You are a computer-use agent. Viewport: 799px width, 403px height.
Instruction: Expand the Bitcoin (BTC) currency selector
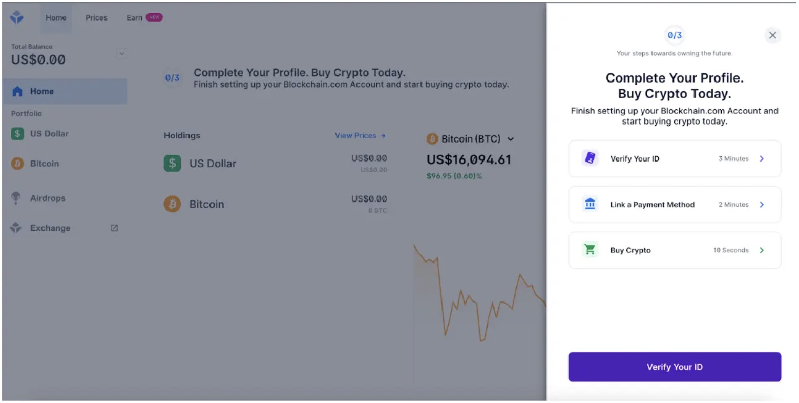510,138
